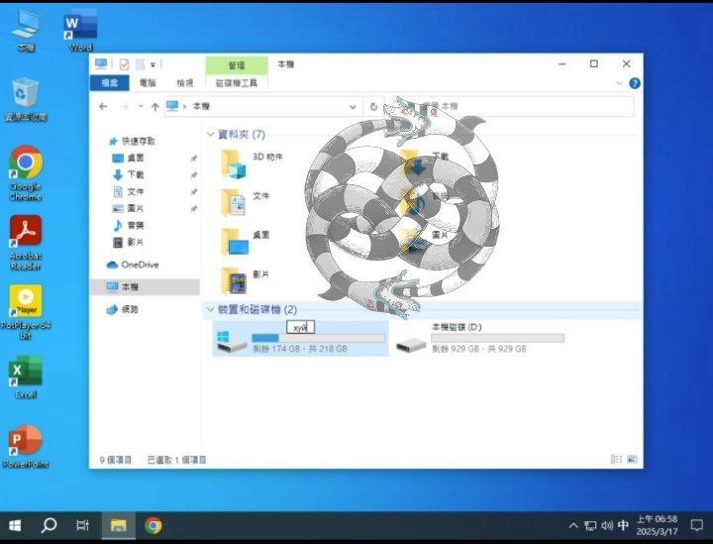Open the recent locations dropdown arrow
Screen dimensions: 713x544
click(x=141, y=106)
